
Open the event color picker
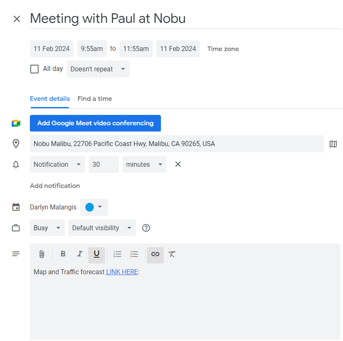tap(94, 207)
